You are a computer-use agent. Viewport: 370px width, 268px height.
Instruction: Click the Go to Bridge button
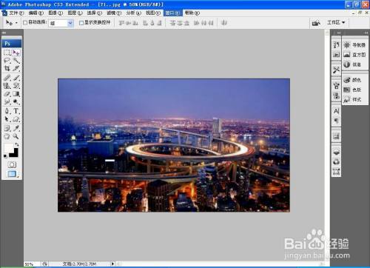[316, 23]
